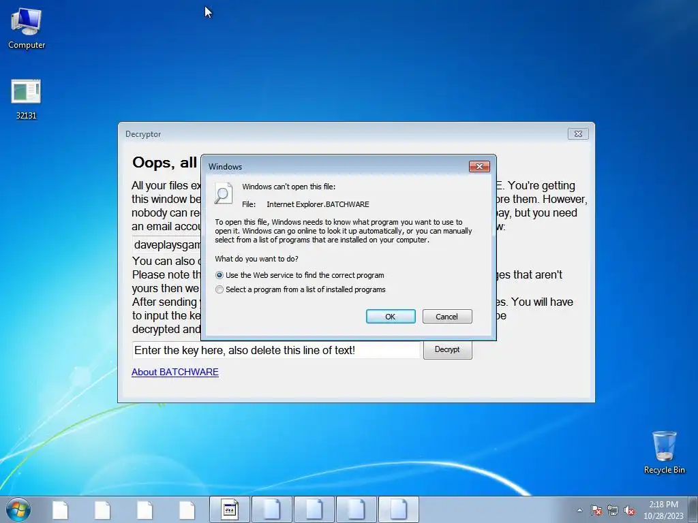Click the Internet Explorer.BATCHWARE file name
Image resolution: width=698 pixels, height=523 pixels.
pyautogui.click(x=318, y=204)
